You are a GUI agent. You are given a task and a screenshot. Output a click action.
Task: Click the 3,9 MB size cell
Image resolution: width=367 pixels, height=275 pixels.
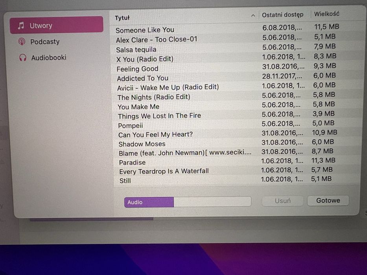pos(324,114)
